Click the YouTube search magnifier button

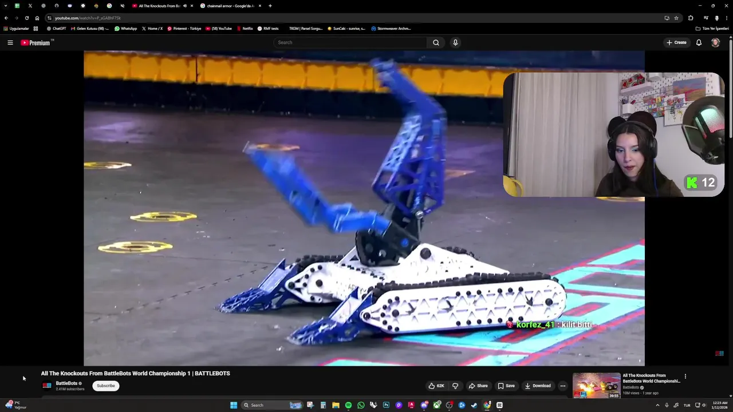point(436,42)
